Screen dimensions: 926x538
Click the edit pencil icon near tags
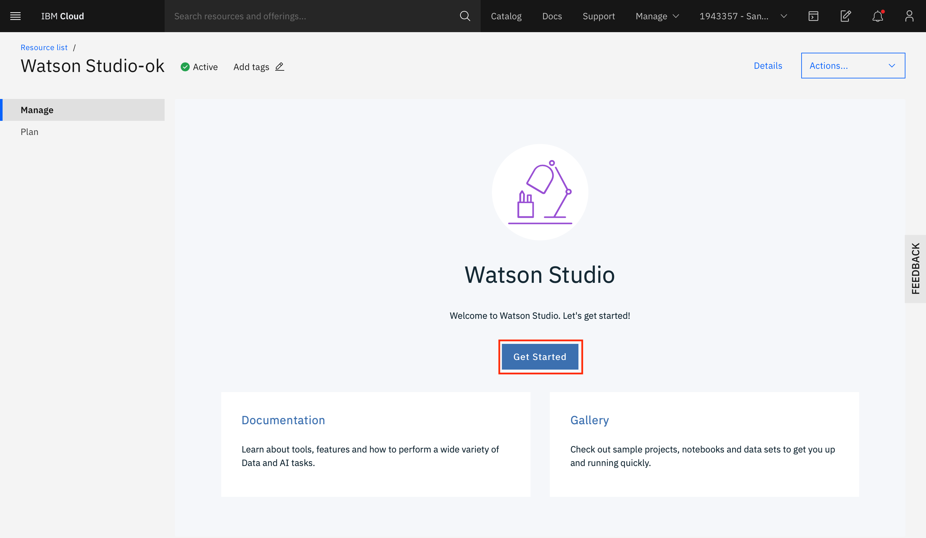(280, 67)
